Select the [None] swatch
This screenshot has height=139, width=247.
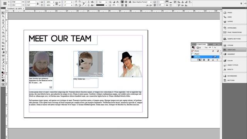[x=205, y=51]
